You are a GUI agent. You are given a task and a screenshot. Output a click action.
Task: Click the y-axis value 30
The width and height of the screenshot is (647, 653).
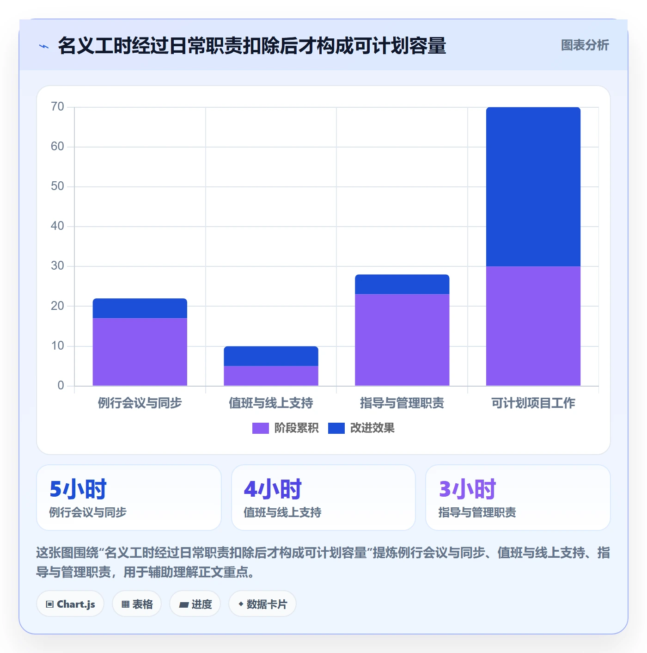point(57,266)
